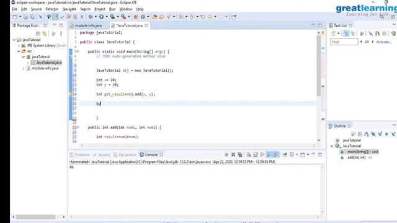Screen dimensions: 397x223
Task: Click Remove All Terminated Launches icon
Action: [240, 154]
